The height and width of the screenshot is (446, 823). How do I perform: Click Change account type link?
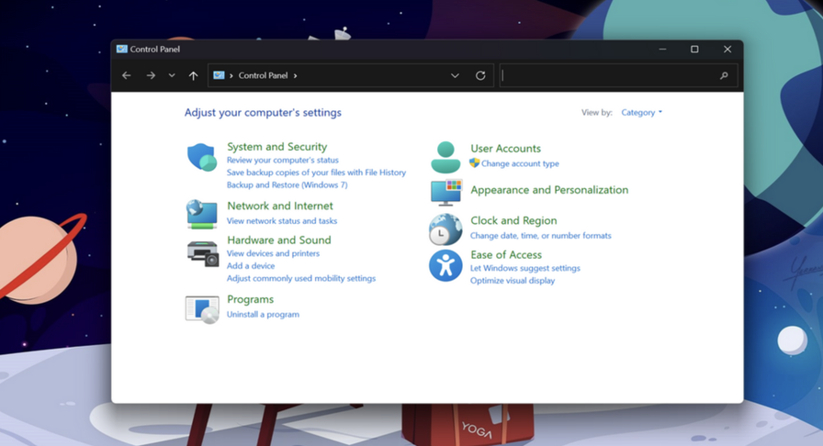[x=520, y=164]
